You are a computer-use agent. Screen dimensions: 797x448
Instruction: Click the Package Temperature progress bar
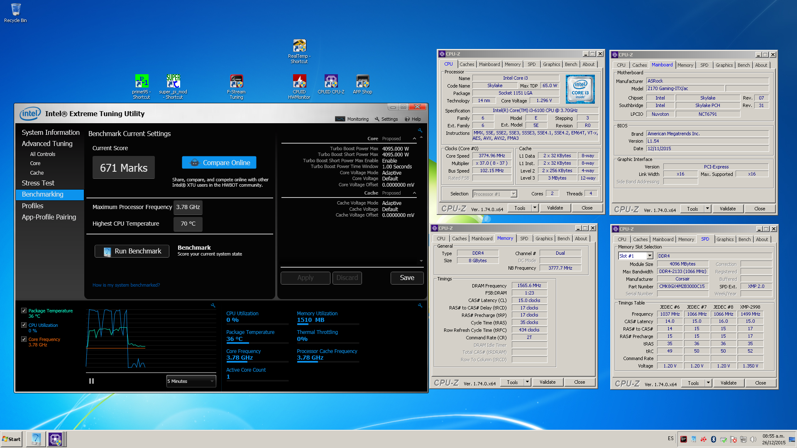pyautogui.click(x=257, y=343)
